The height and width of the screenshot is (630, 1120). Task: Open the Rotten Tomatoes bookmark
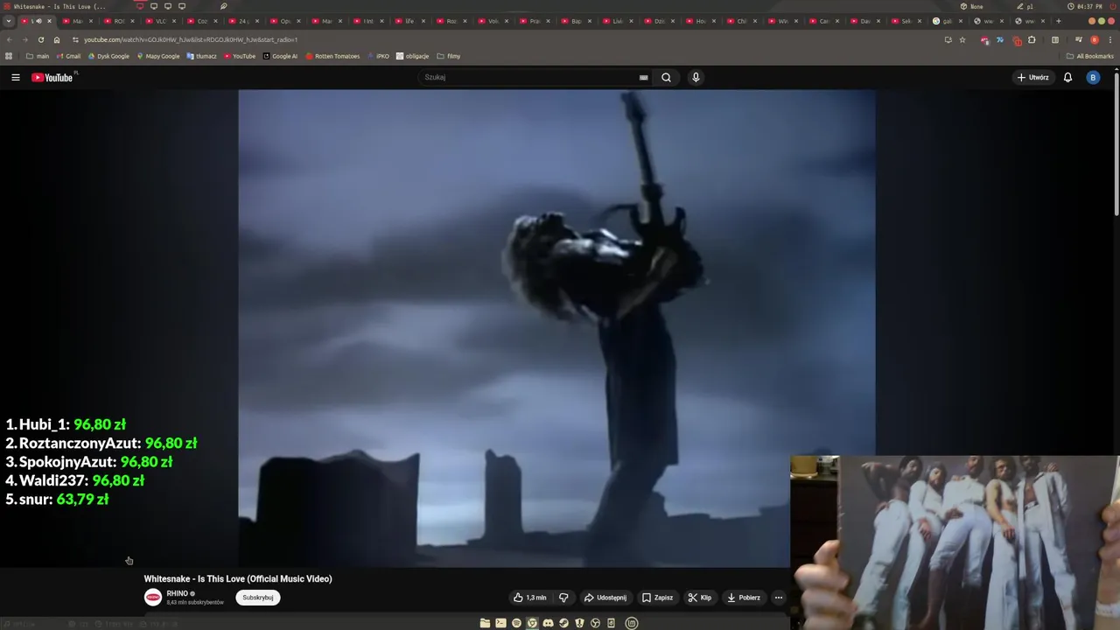tap(332, 56)
